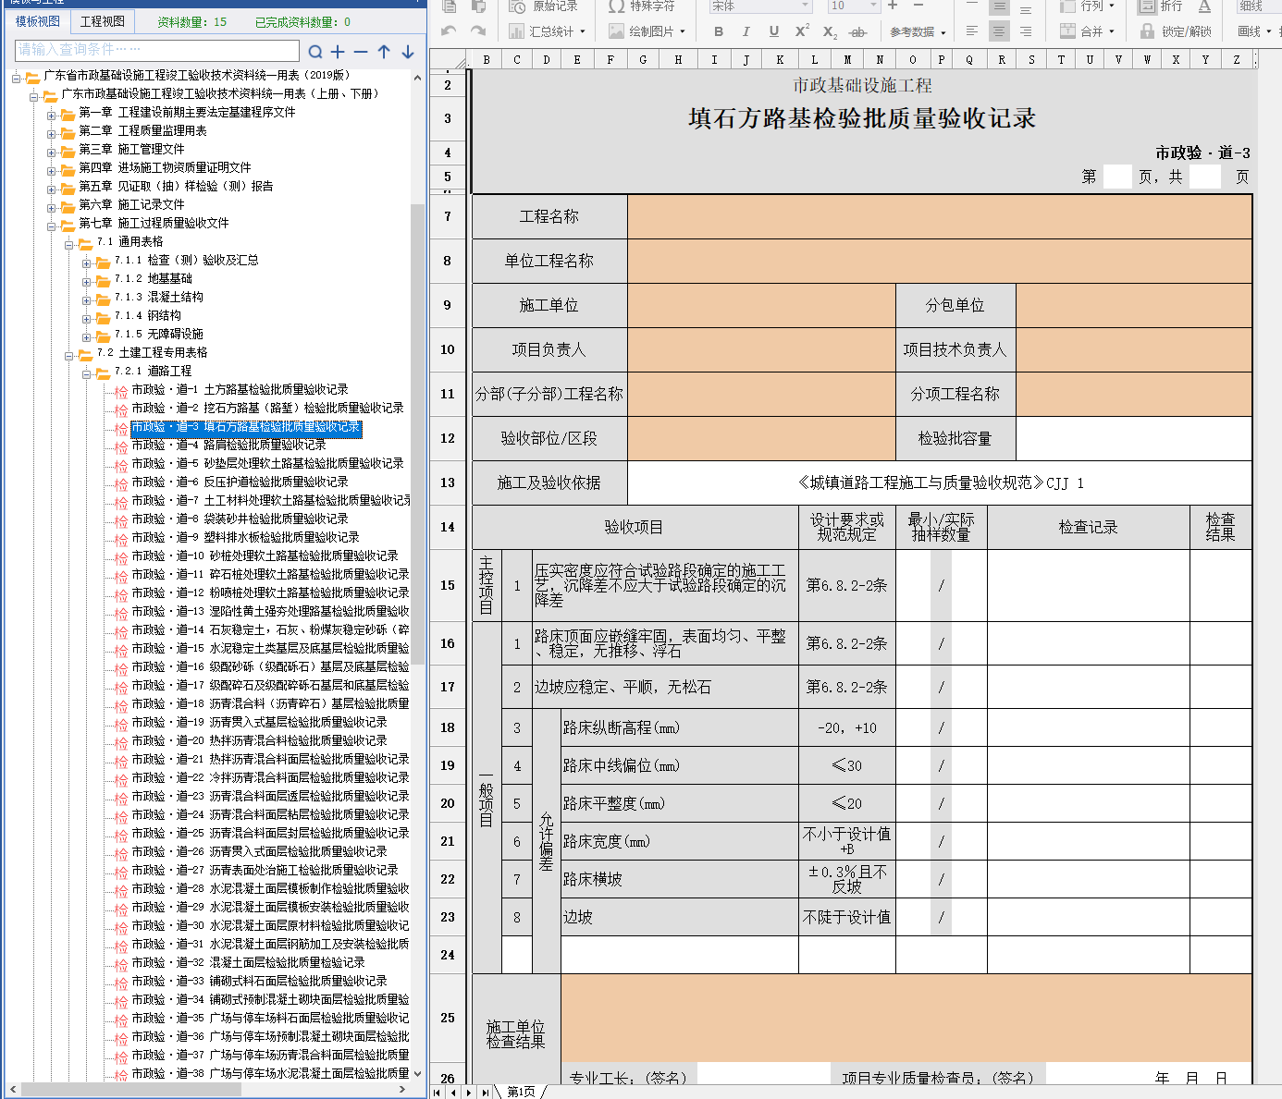Click the 施工单位检查结果 orange cell

coord(906,1017)
